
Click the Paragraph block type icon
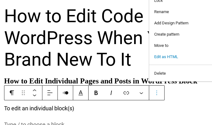click(12, 93)
